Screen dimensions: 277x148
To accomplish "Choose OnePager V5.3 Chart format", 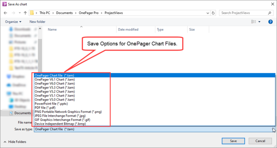I will (154, 87).
